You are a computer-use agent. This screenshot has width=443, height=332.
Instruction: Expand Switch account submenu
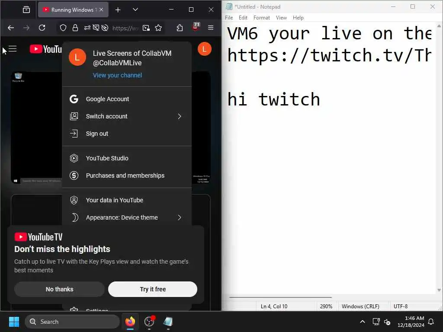pyautogui.click(x=127, y=116)
